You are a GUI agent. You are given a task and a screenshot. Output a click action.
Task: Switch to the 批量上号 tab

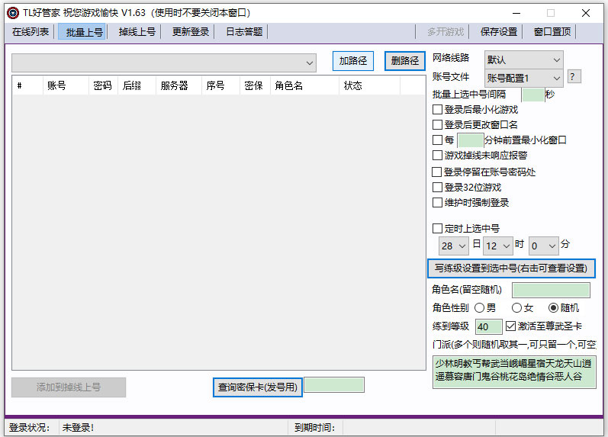click(82, 32)
